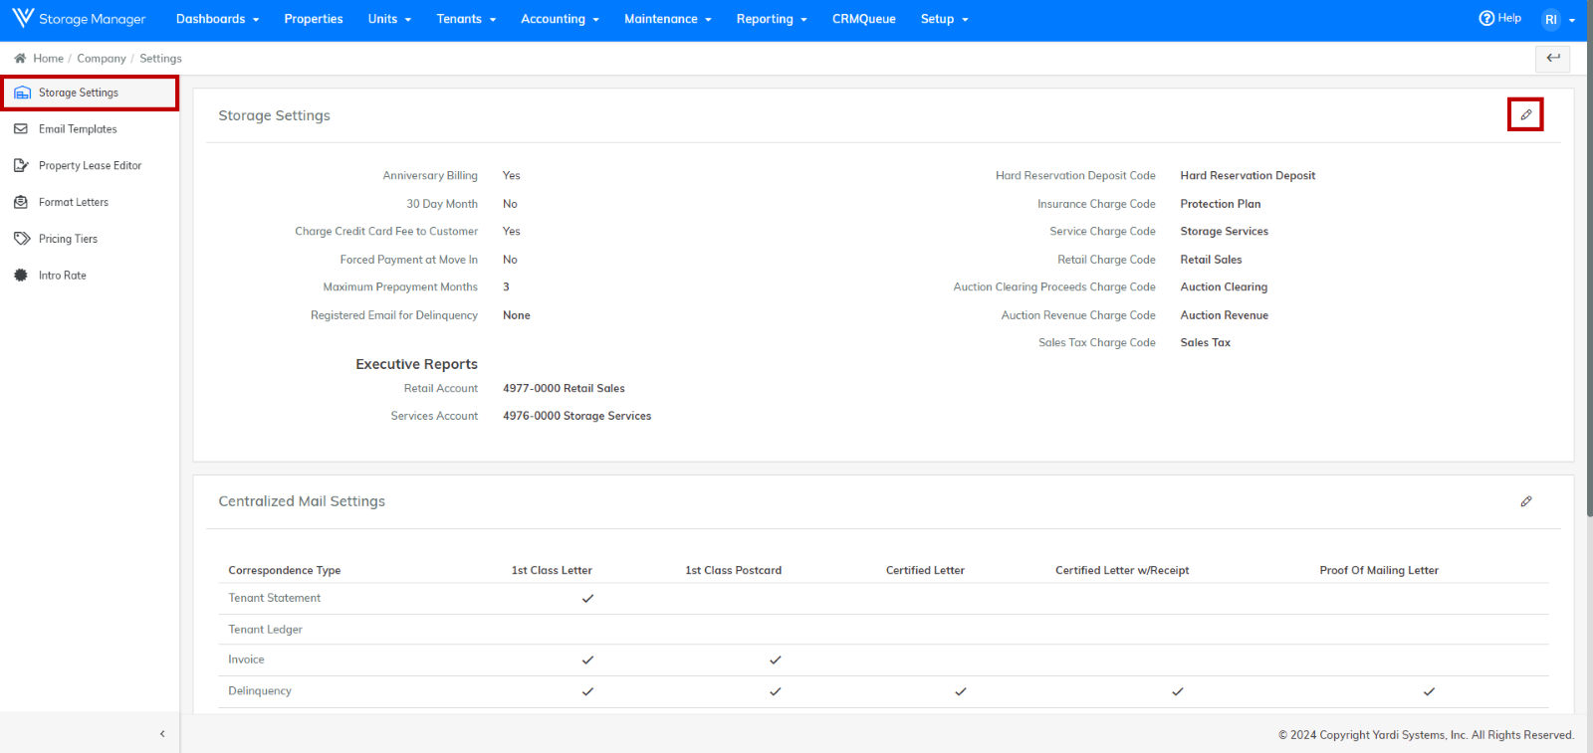The image size is (1593, 753).
Task: Open the RI user account menu
Action: click(x=1558, y=19)
